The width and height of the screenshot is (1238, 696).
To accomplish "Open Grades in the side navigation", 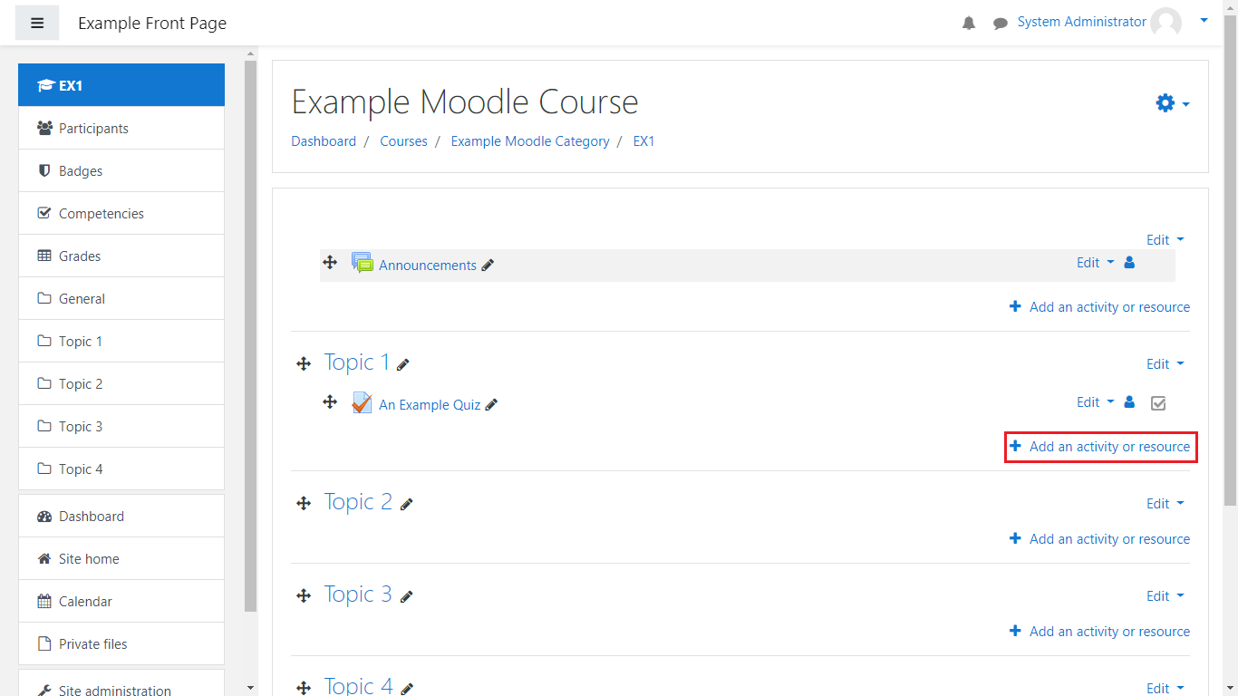I will coord(80,256).
